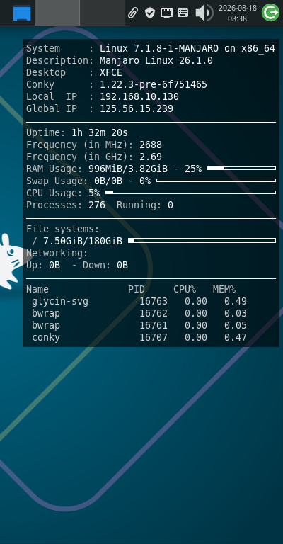Screen dimensions: 283x544
Task: Click the MEM% value '0.05'
Action: 236,325
